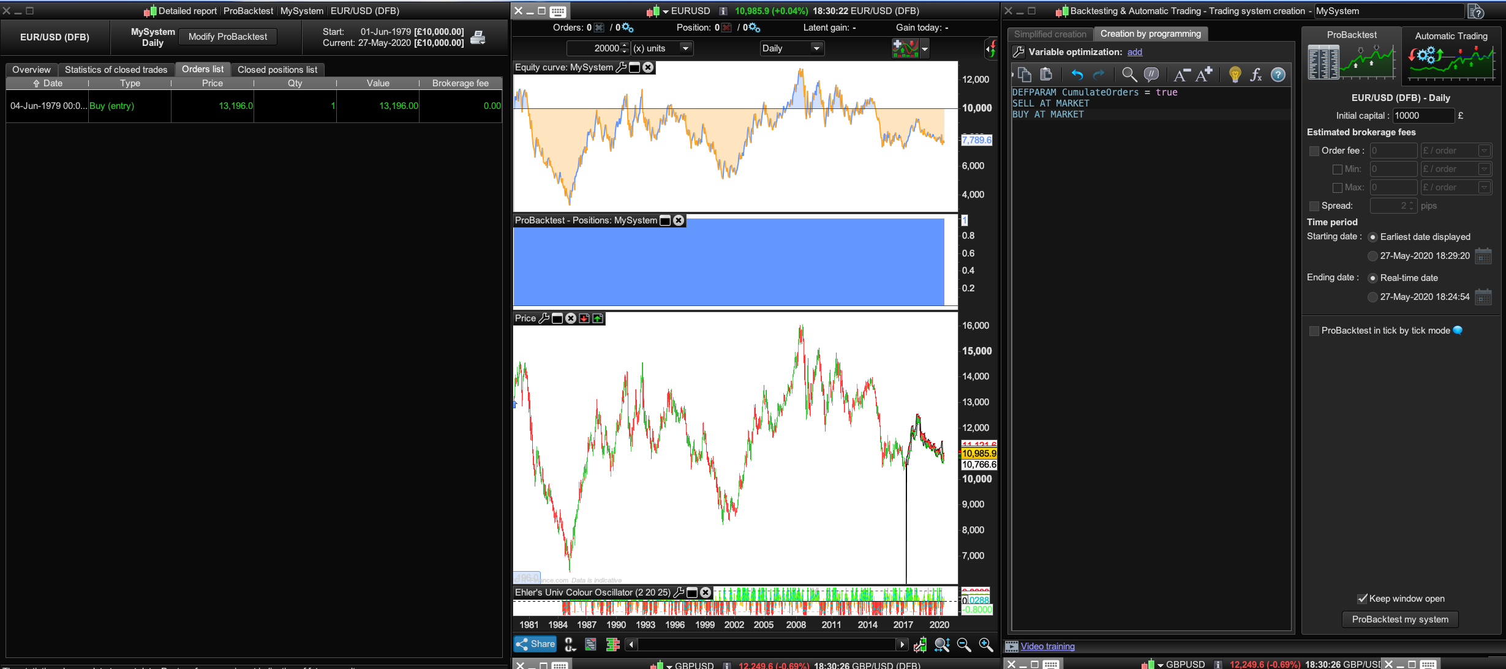Click the yellow lightbulb help icon
Image resolution: width=1506 pixels, height=669 pixels.
(1235, 75)
